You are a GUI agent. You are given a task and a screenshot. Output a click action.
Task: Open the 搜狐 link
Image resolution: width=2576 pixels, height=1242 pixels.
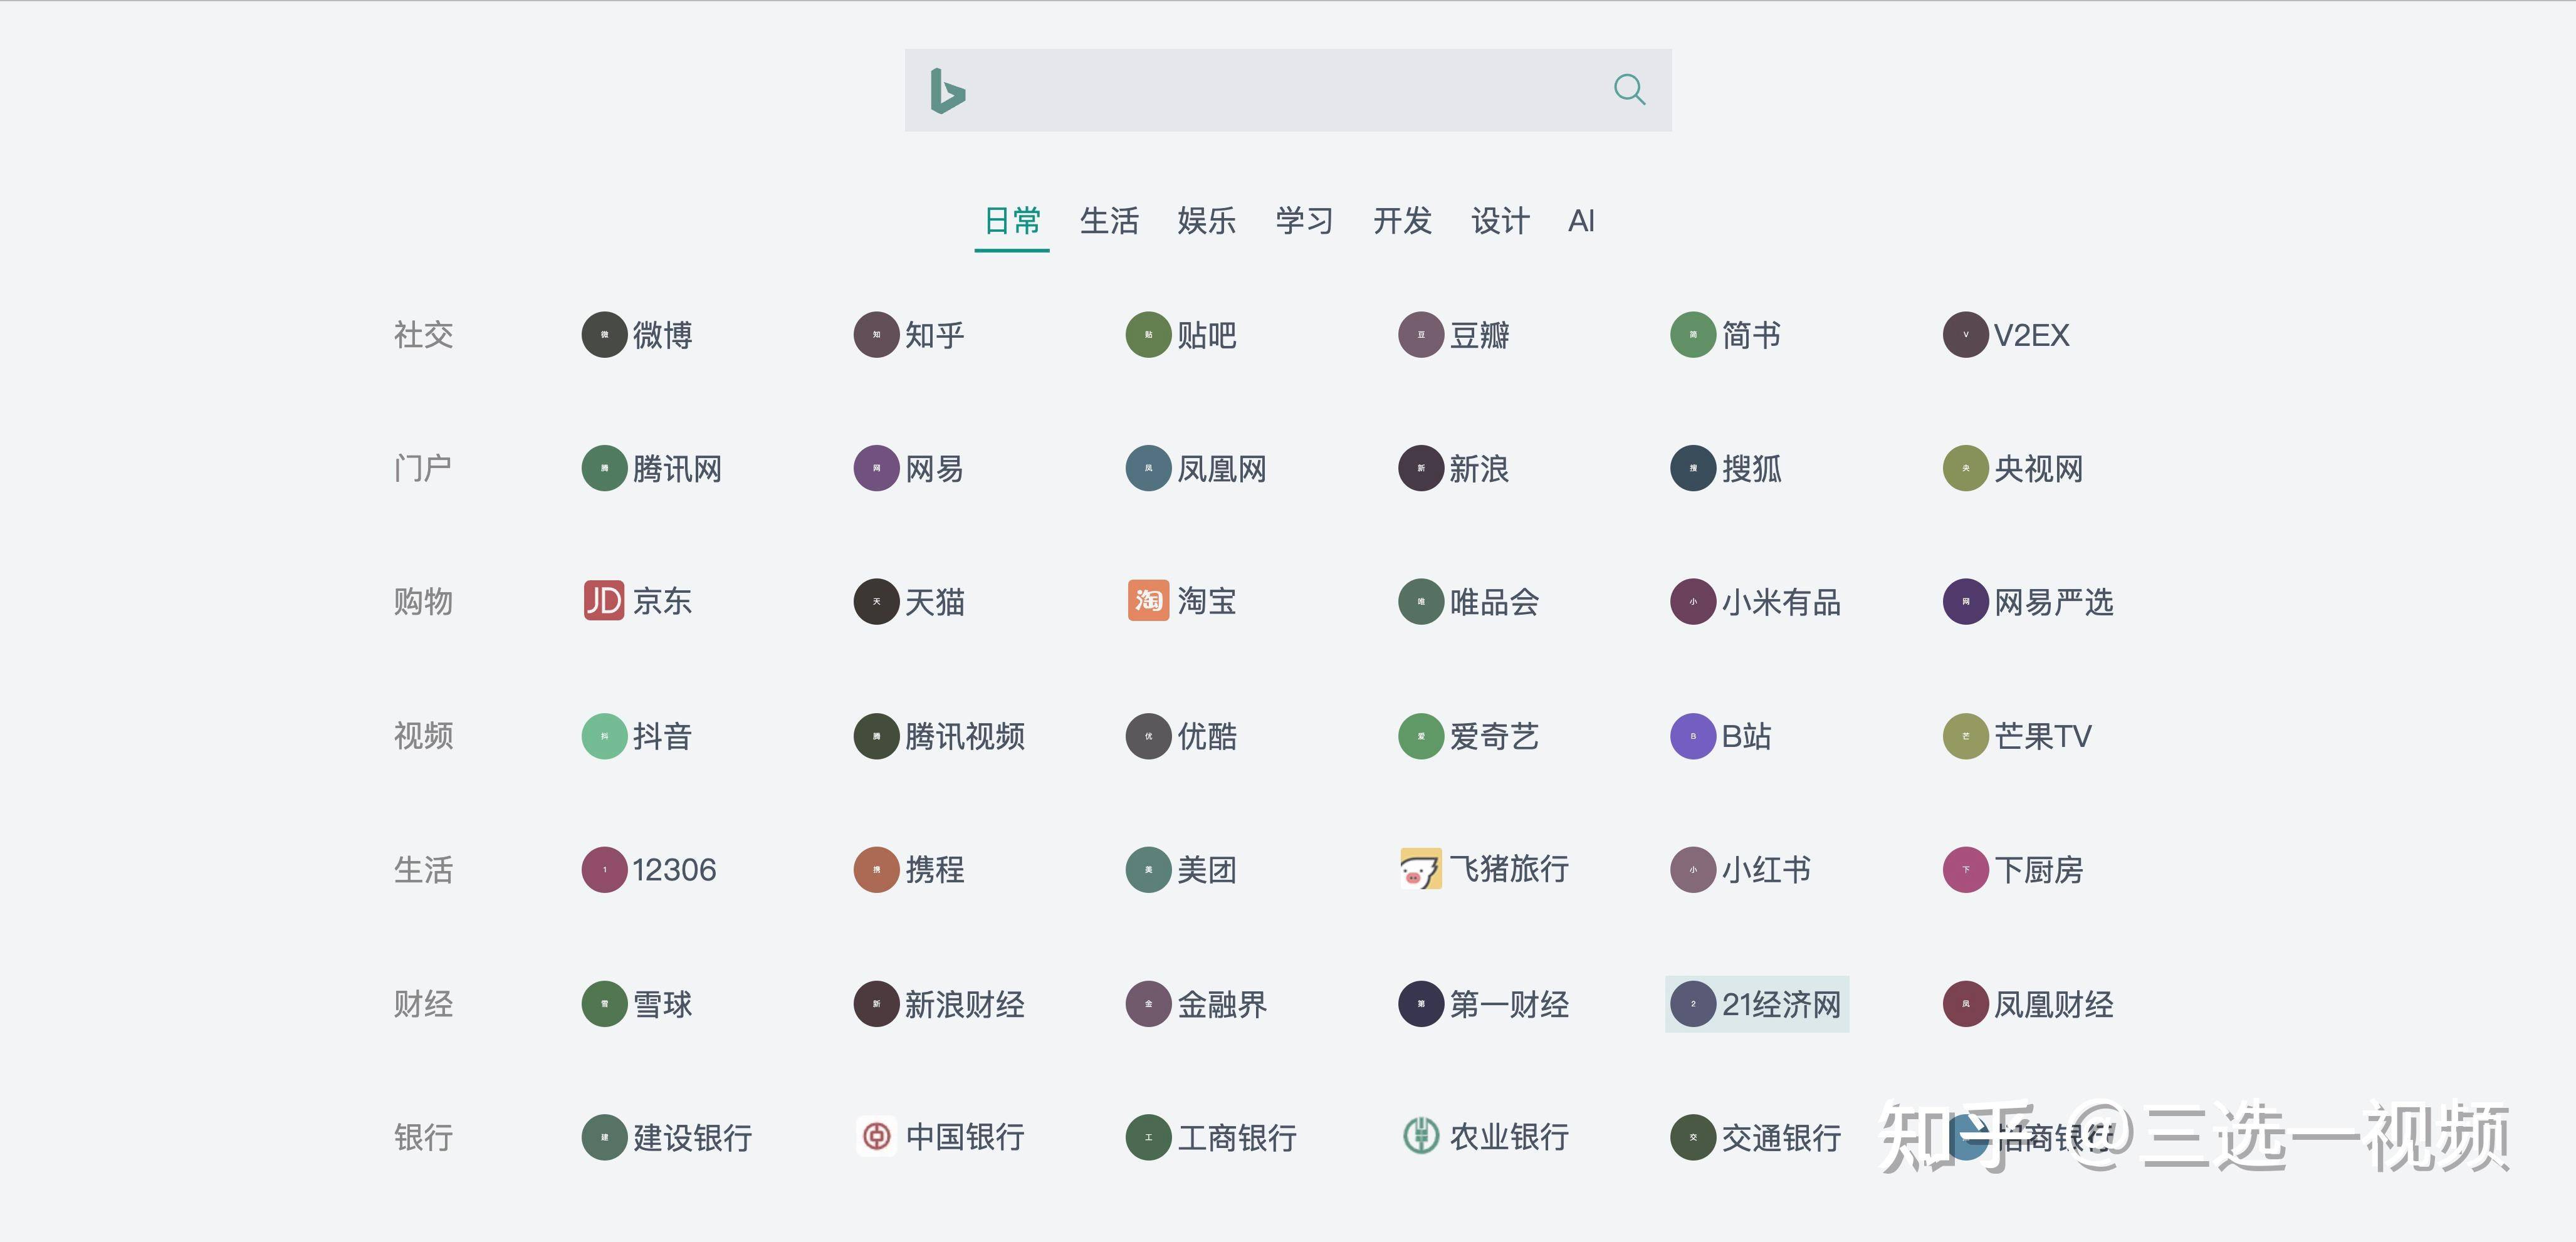[x=1726, y=468]
